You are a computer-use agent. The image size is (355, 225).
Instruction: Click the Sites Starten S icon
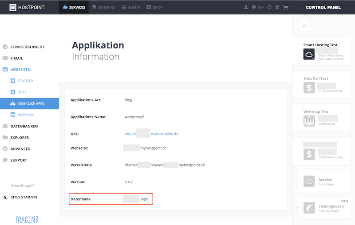5,197
